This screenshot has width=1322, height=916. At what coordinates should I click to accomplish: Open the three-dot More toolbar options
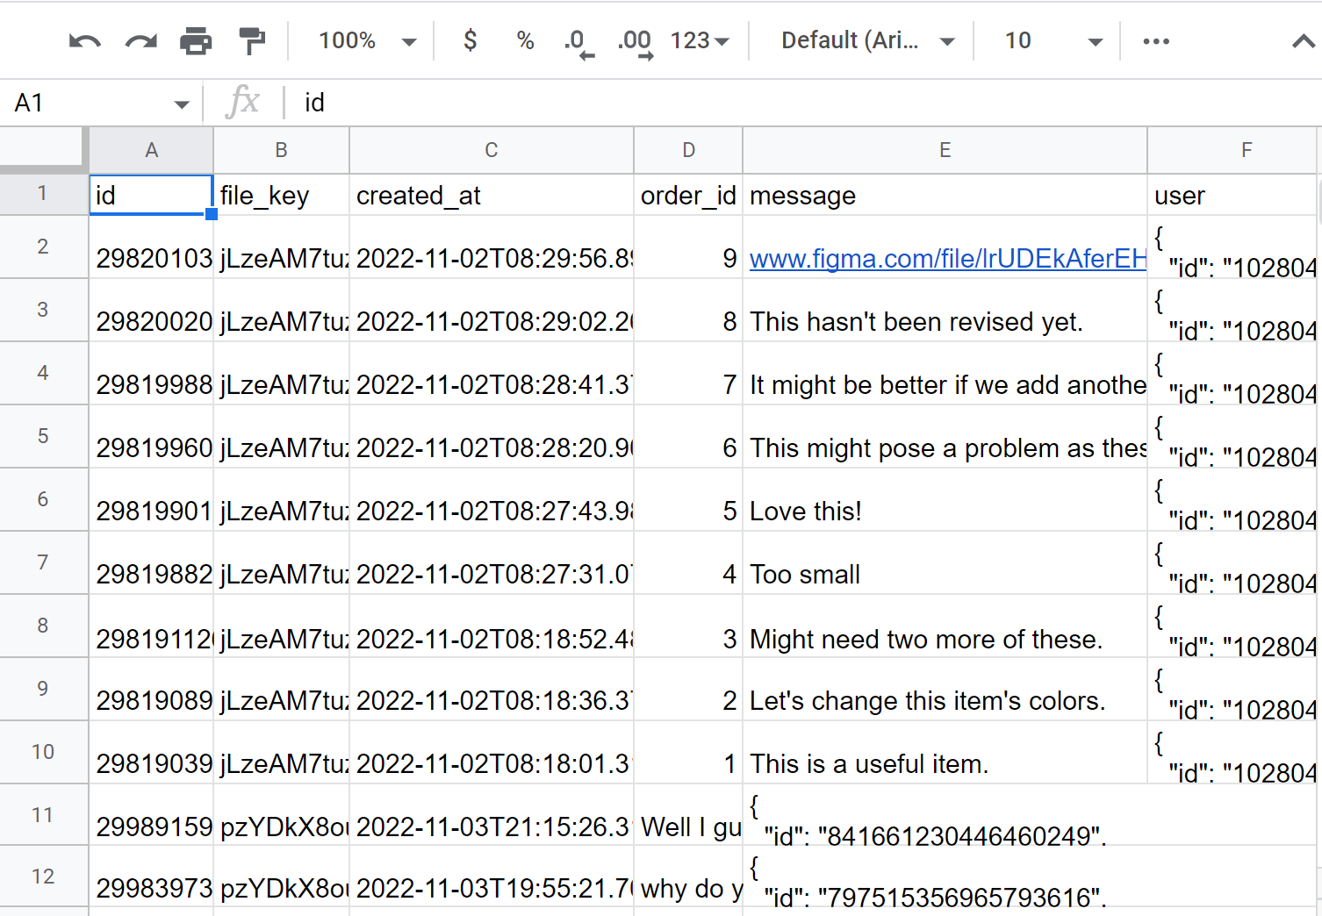tap(1156, 41)
